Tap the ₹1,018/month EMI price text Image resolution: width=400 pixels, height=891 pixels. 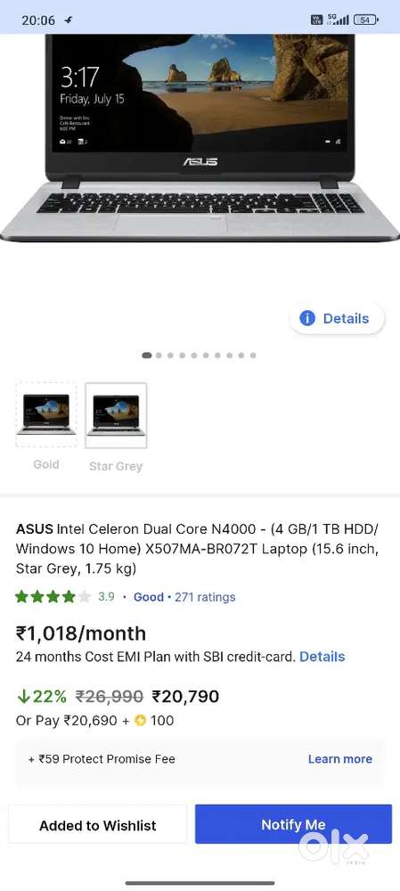pos(81,633)
